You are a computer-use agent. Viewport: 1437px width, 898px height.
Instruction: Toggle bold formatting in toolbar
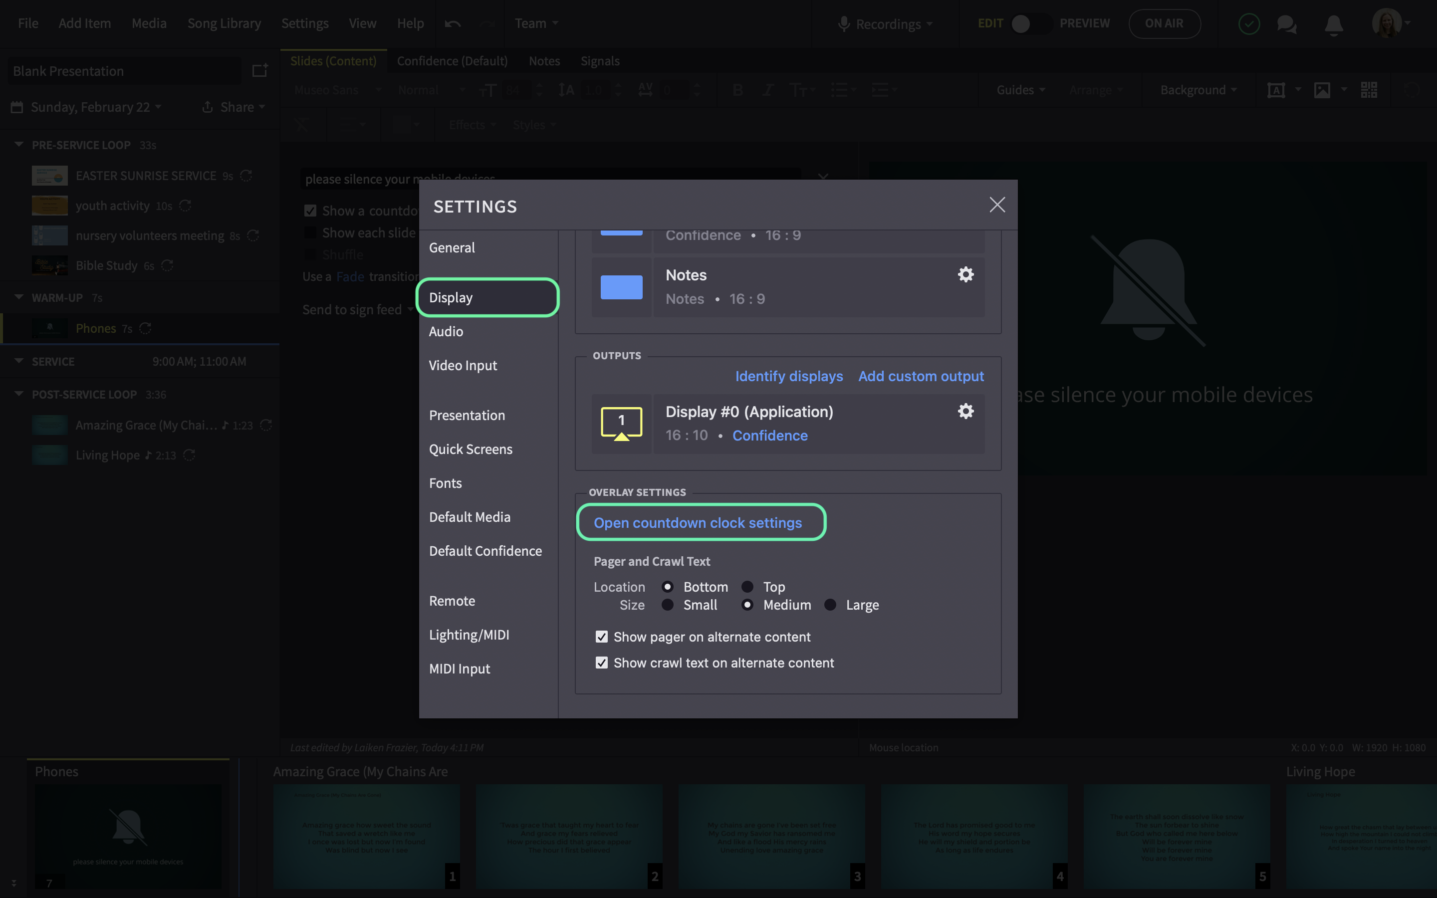(737, 90)
